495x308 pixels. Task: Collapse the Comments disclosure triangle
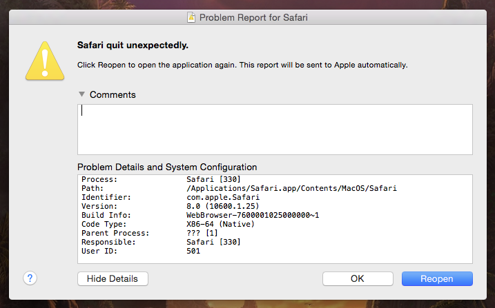click(x=82, y=94)
